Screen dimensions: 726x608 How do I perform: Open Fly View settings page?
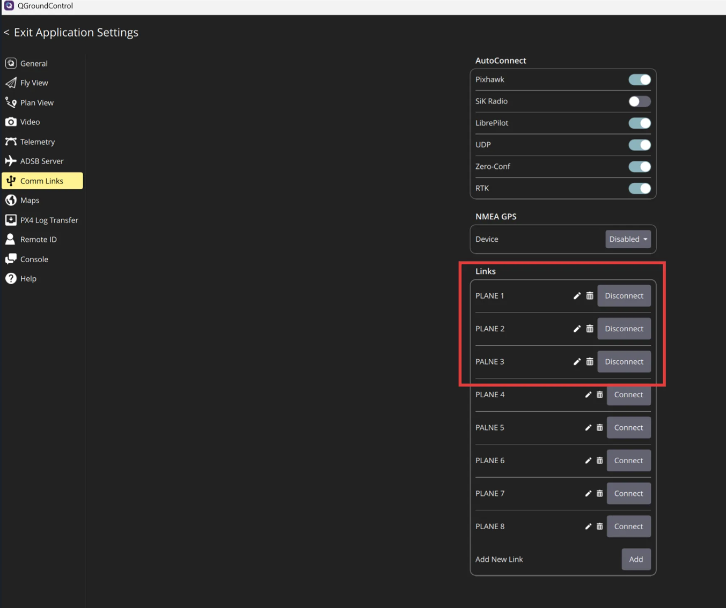tap(42, 83)
